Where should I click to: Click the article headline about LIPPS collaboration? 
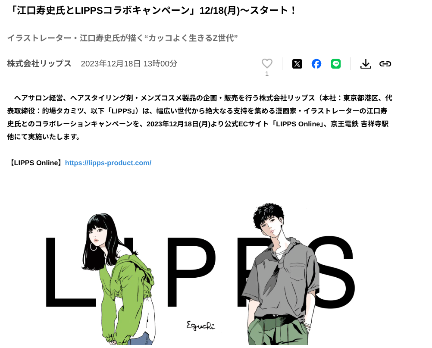click(x=152, y=10)
